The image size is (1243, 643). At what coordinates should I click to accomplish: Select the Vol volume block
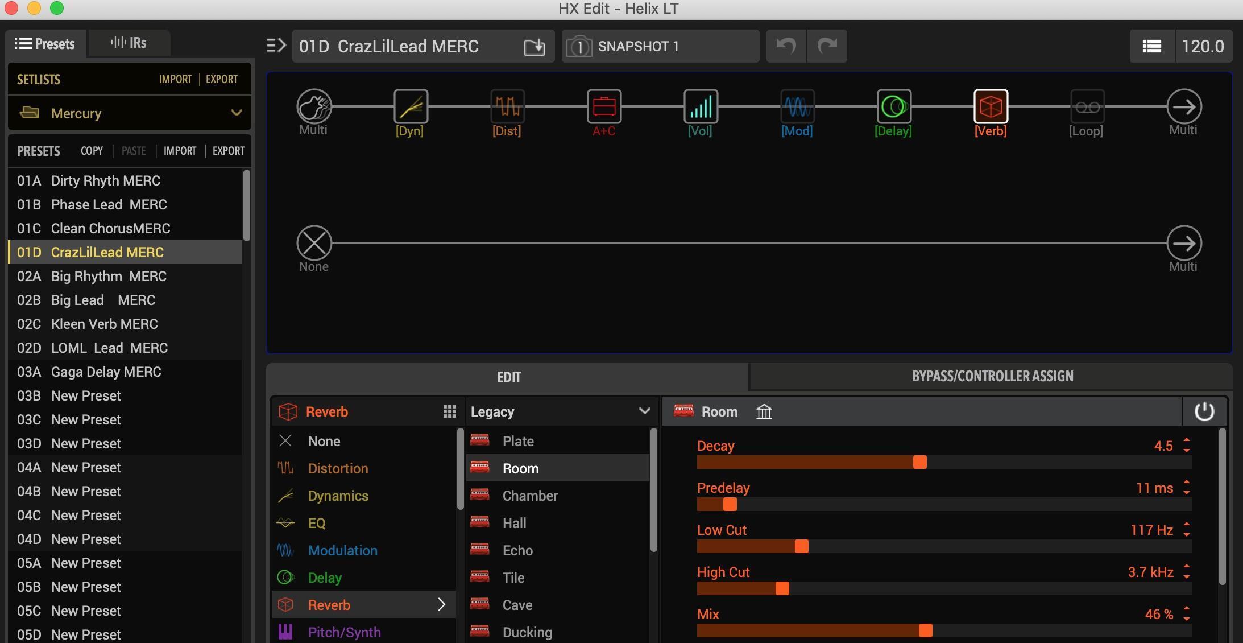tap(701, 106)
